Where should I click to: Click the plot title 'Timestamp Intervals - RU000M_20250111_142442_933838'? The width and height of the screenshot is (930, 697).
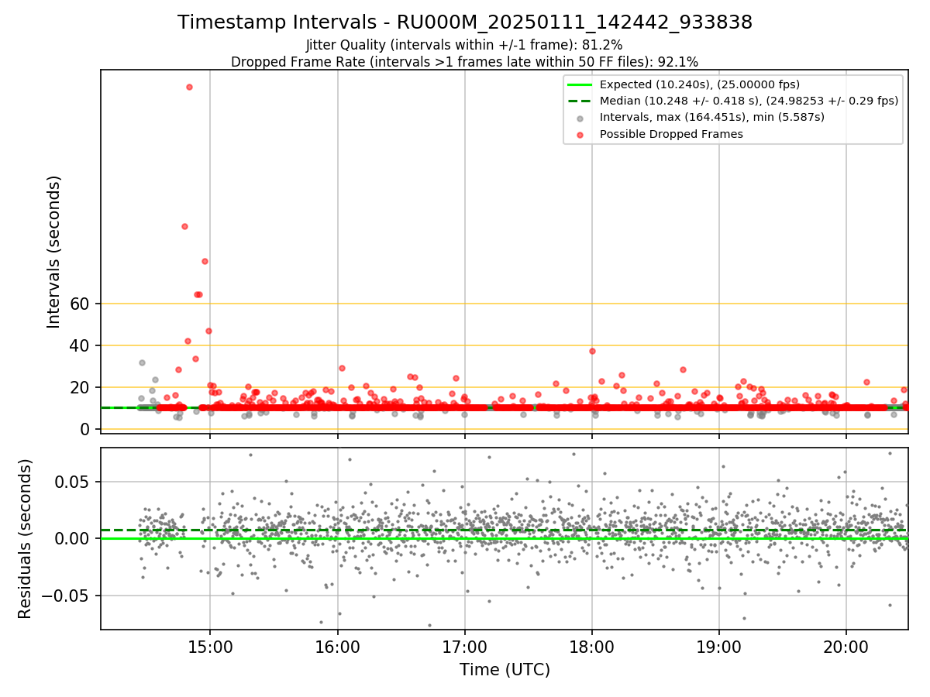pyautogui.click(x=465, y=22)
